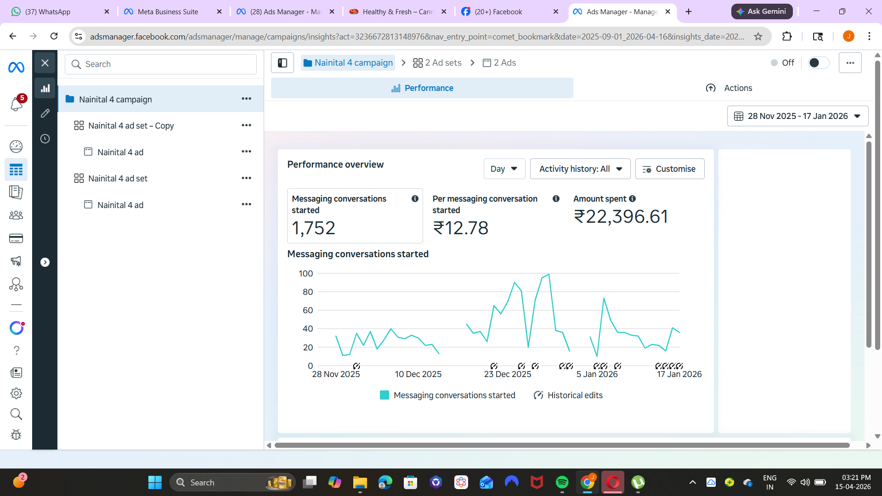Open options for the last Nainital 4 ad

246,204
